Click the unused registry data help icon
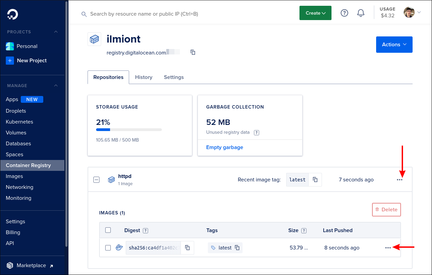The width and height of the screenshot is (432, 275). (x=257, y=132)
